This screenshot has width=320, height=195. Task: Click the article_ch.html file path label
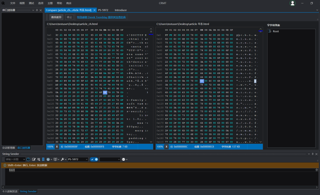72,24
